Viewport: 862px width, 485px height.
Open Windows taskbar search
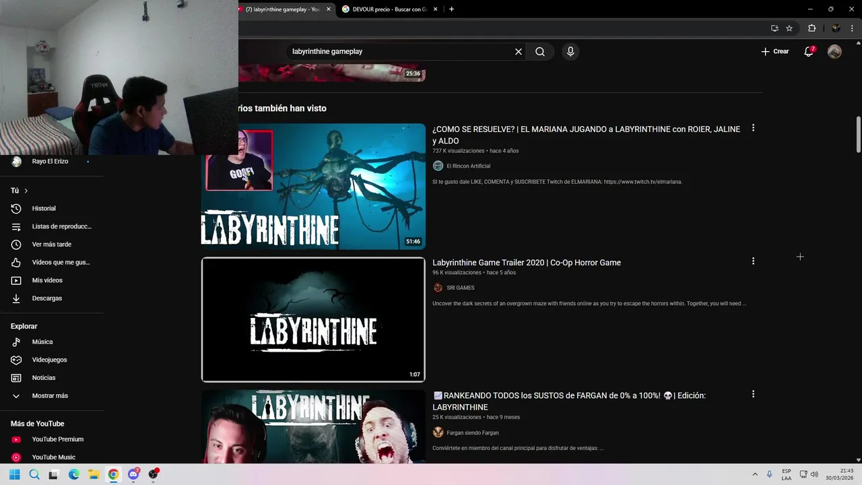[x=34, y=474]
